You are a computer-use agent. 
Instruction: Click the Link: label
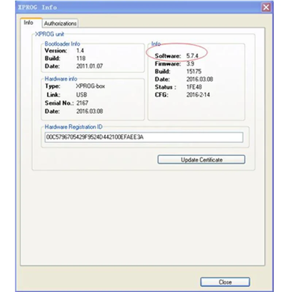click(x=53, y=95)
